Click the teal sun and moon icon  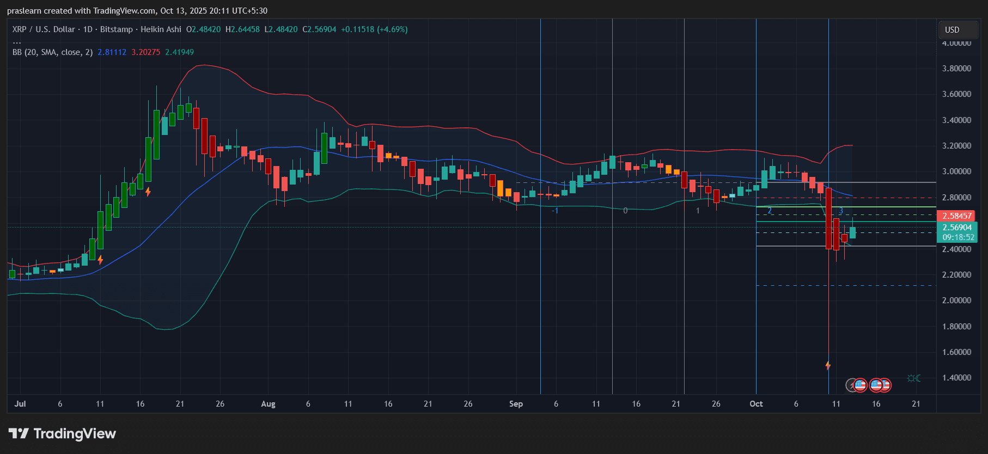click(914, 378)
